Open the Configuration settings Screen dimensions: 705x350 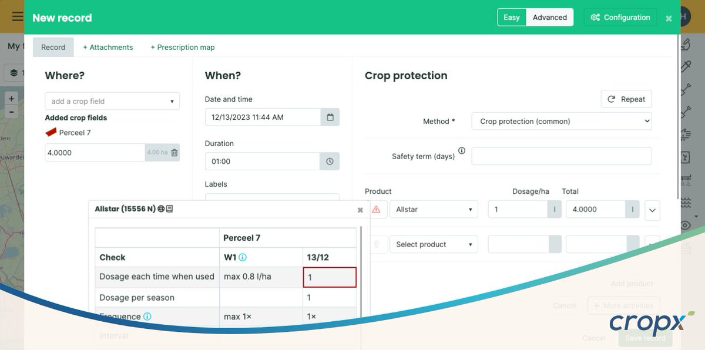621,18
